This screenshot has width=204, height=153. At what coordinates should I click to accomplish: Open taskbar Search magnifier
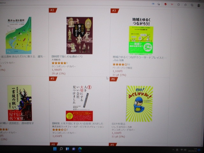point(61,149)
